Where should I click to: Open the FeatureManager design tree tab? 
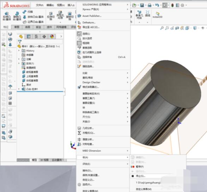(x=21, y=36)
